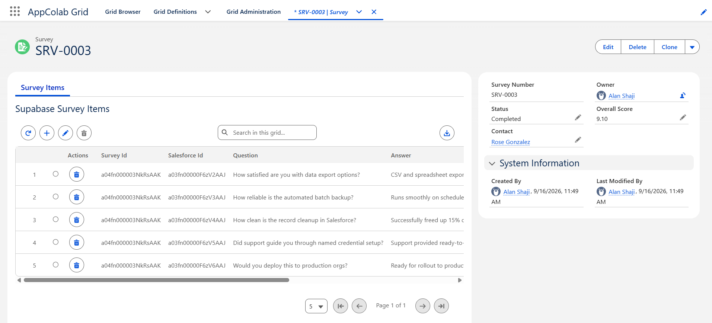The image size is (712, 323).
Task: Edit the Contact field pencil icon
Action: [578, 140]
